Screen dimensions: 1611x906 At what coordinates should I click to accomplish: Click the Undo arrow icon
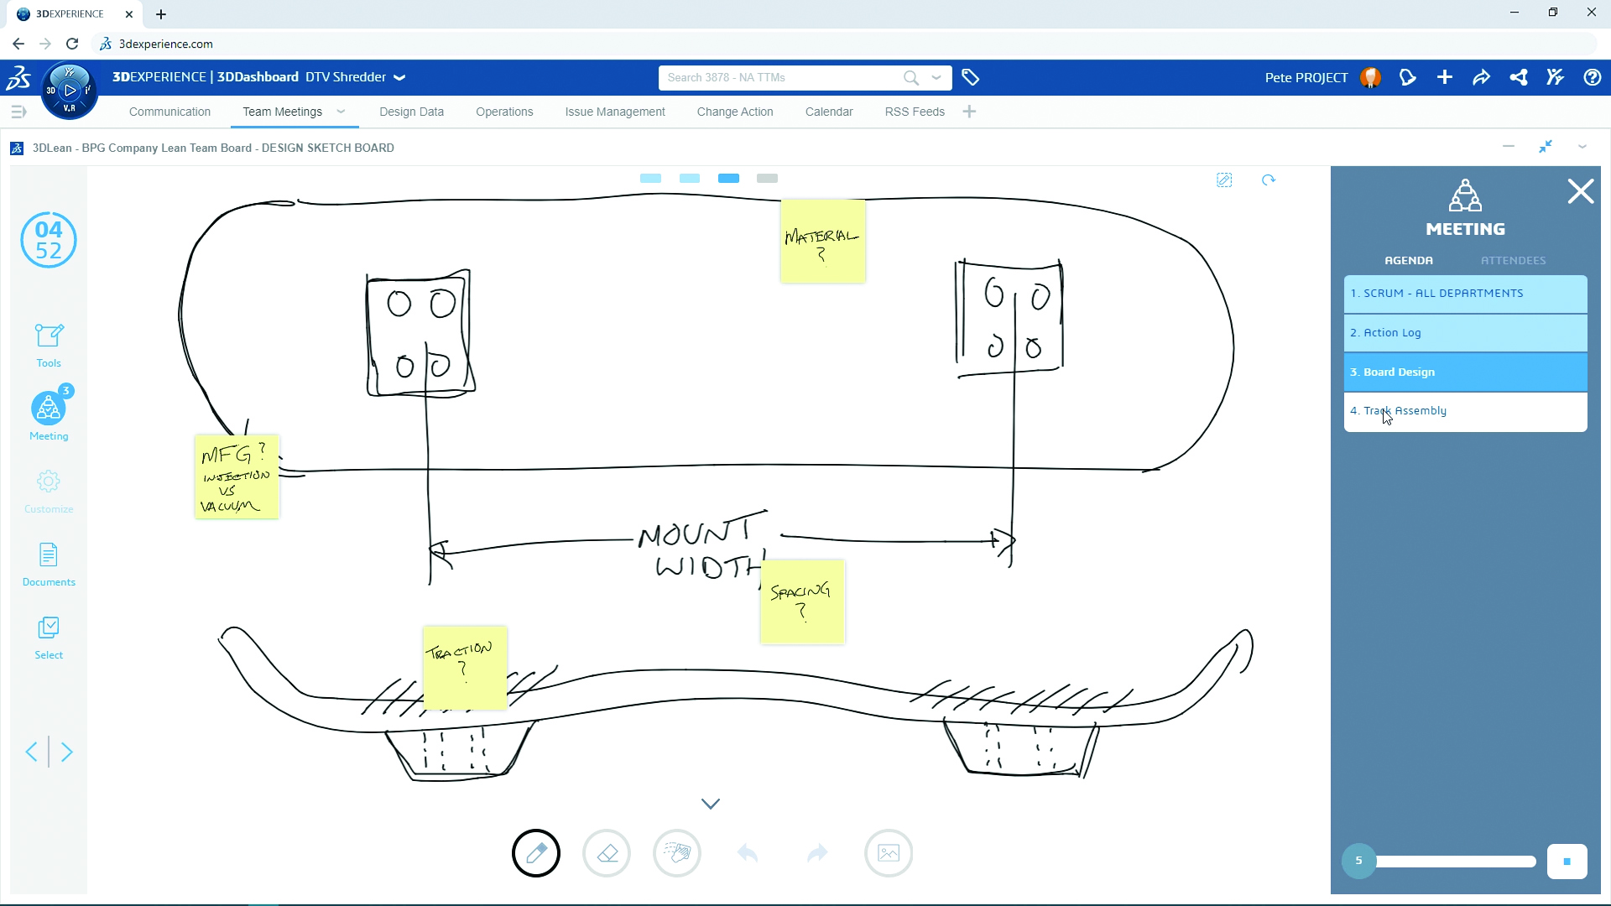(747, 853)
